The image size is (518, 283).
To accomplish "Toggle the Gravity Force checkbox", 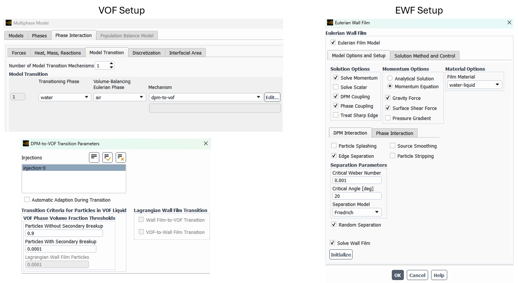I will (x=388, y=98).
